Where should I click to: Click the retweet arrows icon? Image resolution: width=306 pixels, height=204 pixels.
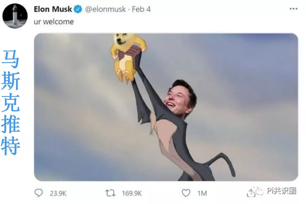[x=110, y=193]
